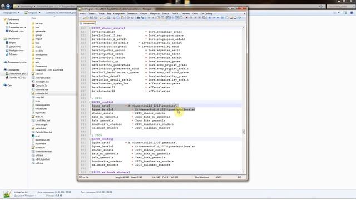The image size is (356, 200).
Task: Open the Упорядочить dropdown in Explorer
Action: coord(11,13)
